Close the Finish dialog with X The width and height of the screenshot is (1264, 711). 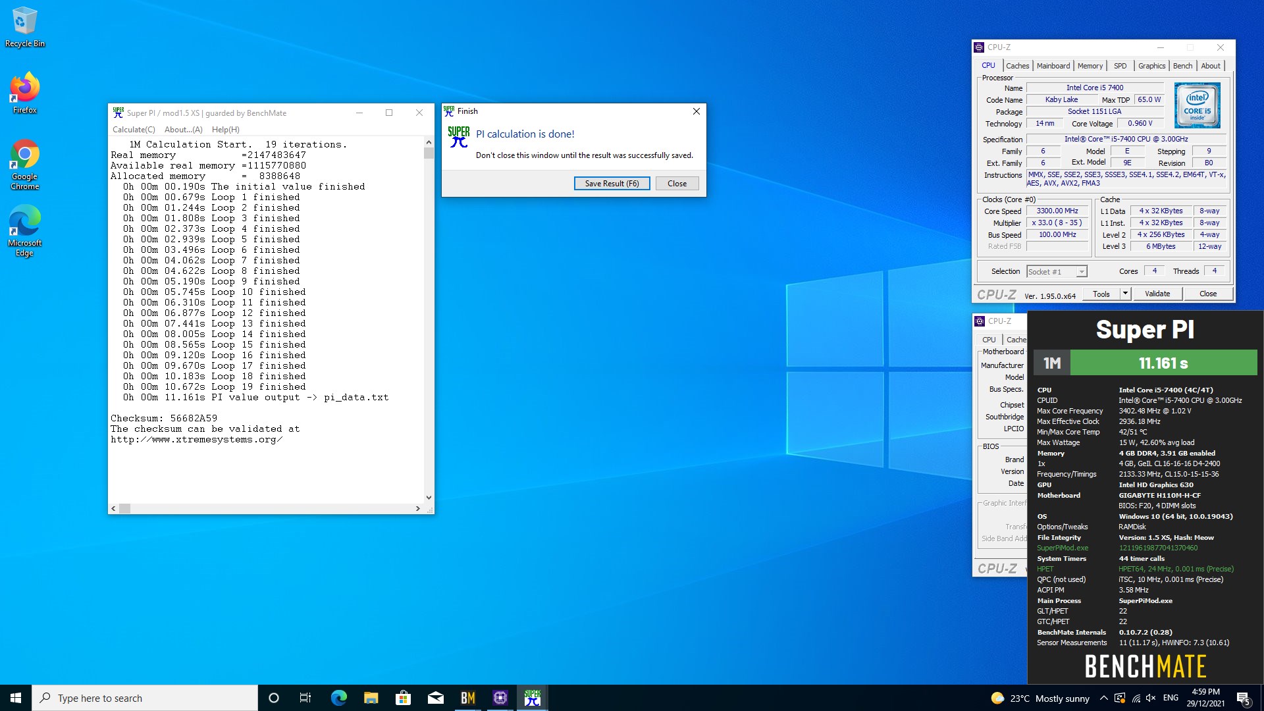(696, 111)
